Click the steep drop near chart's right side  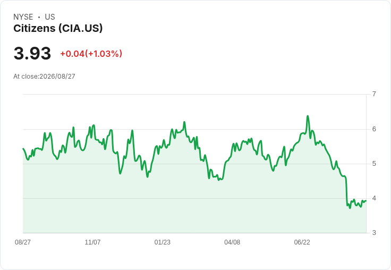click(x=346, y=191)
